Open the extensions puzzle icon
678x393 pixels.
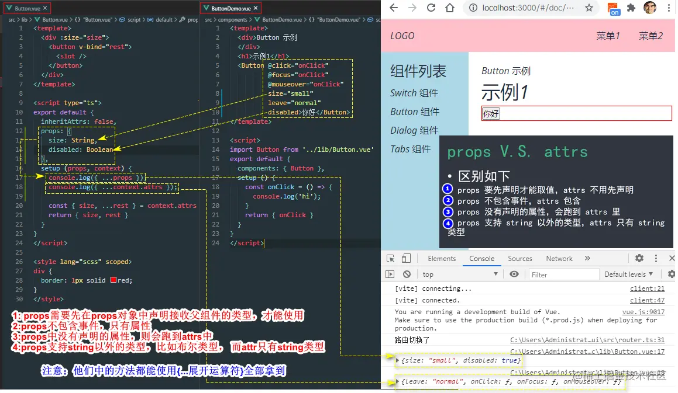[x=631, y=8]
